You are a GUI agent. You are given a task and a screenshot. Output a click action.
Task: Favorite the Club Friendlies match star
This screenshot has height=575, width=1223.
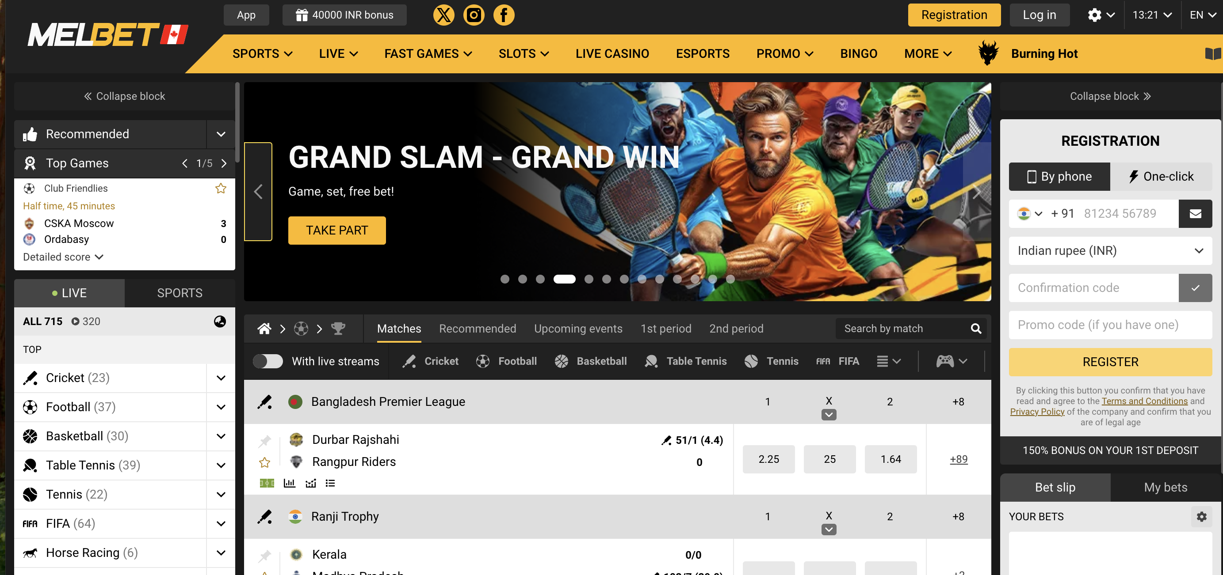221,189
